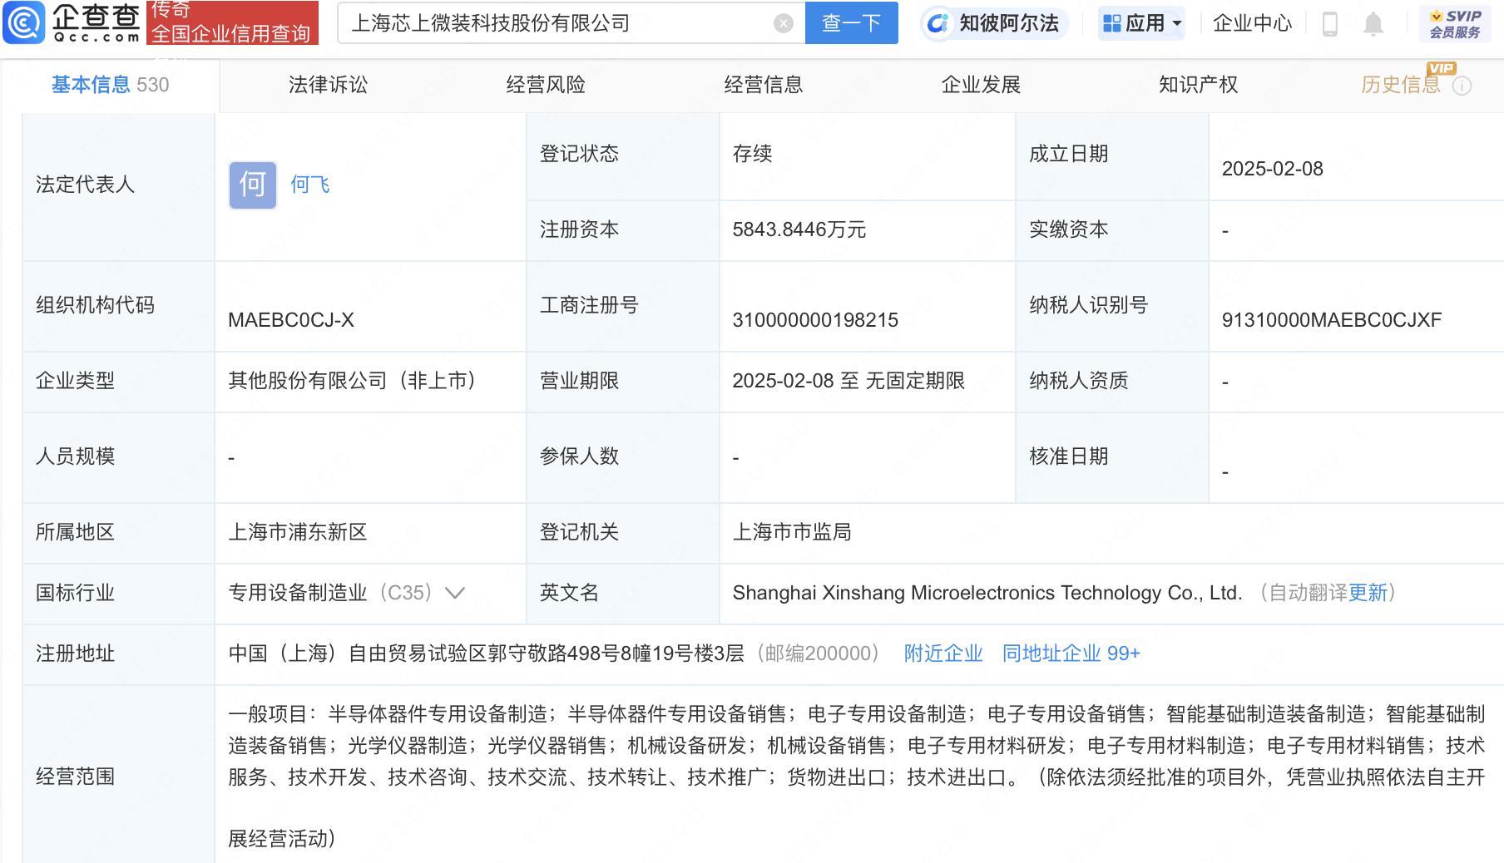Open the 历史信息 VIP tab
Viewport: 1504px width, 863px height.
1401,85
